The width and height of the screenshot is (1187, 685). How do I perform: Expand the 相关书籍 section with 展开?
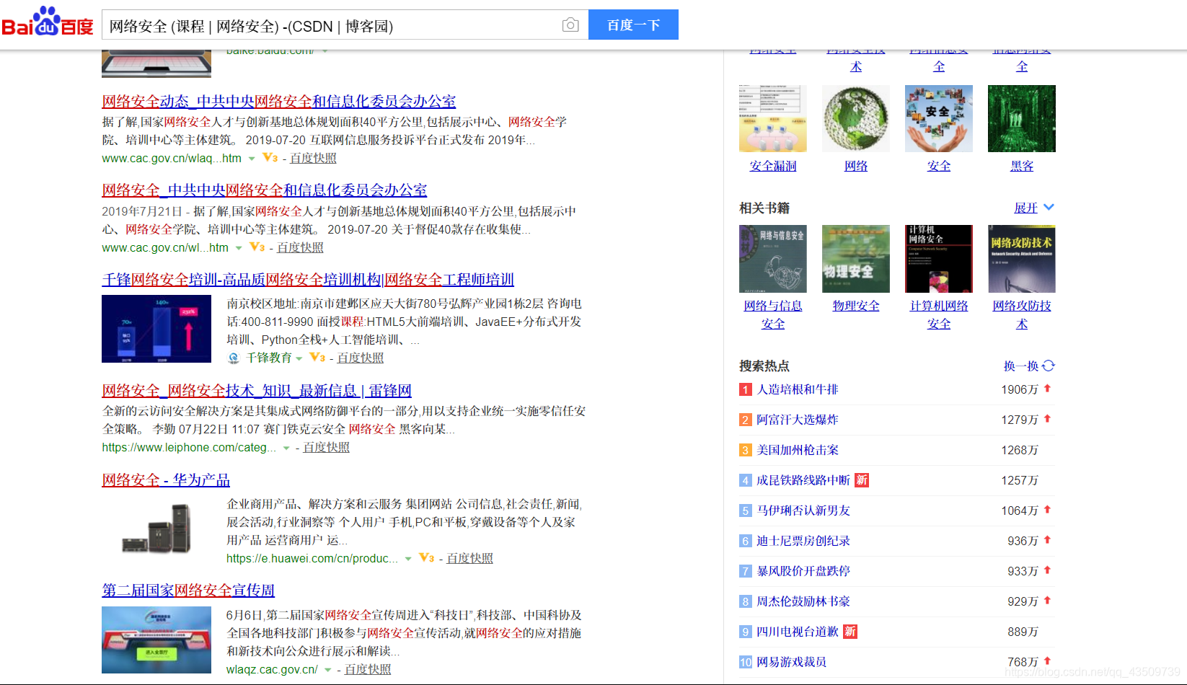[x=1034, y=208]
